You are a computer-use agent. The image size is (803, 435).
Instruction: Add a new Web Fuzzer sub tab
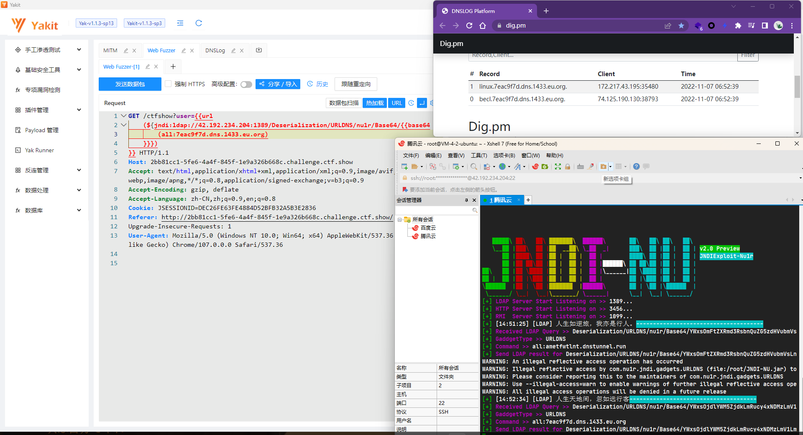(x=173, y=67)
